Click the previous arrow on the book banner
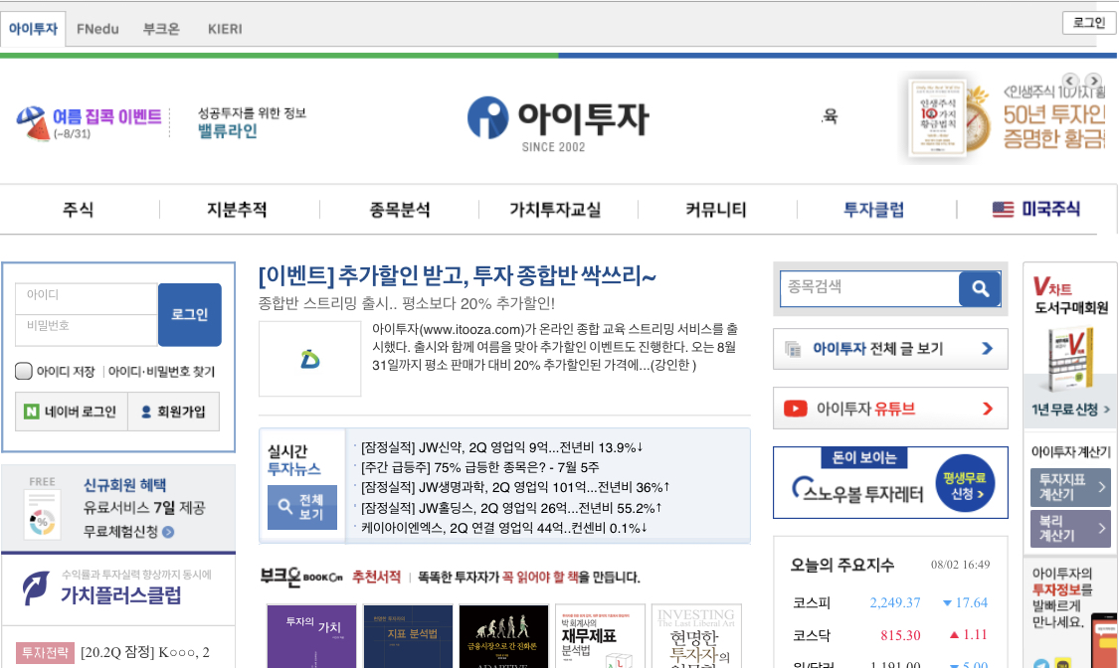 (1069, 81)
